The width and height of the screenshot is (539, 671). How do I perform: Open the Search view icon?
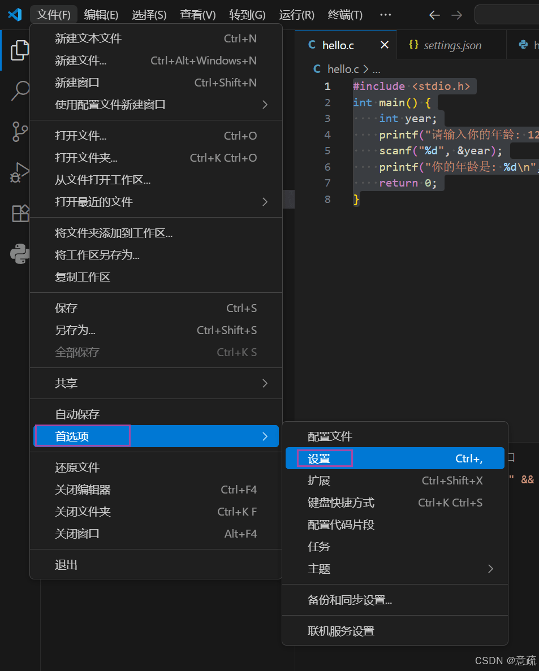(x=19, y=90)
